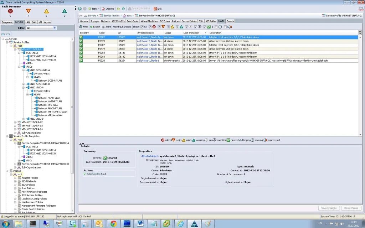The image size is (365, 228).
Task: Click Hide Fault Details button
Action: [122, 27]
